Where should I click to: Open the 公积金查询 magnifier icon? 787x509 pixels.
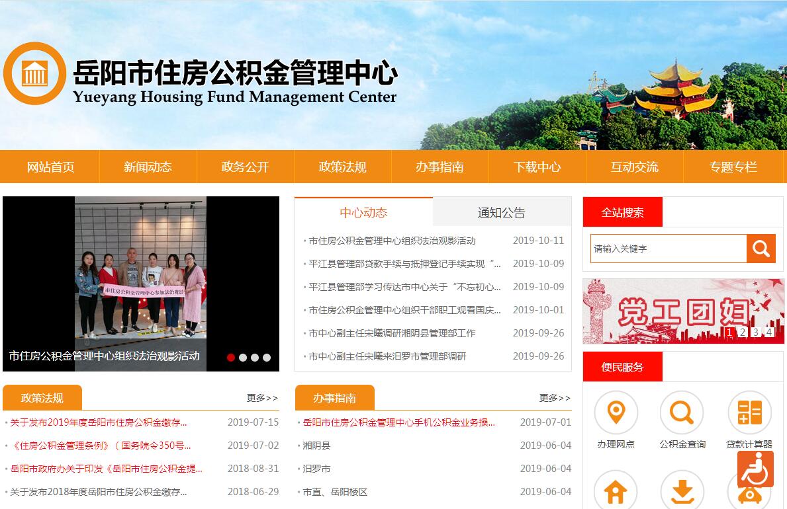(682, 412)
